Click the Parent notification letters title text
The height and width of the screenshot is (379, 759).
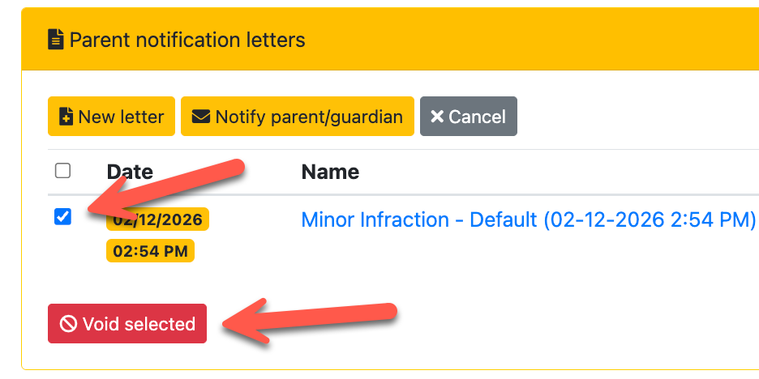coord(187,40)
